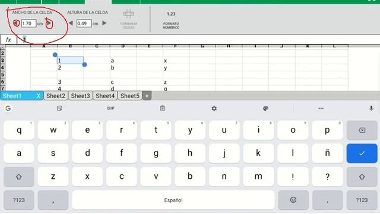380x214 pixels.
Task: Select cell containing letter x in the sheet
Action: [x=176, y=61]
